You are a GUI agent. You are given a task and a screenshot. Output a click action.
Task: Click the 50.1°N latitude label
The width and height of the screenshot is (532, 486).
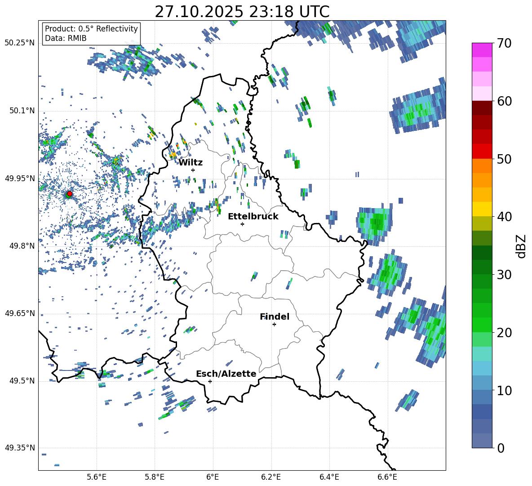click(x=22, y=111)
